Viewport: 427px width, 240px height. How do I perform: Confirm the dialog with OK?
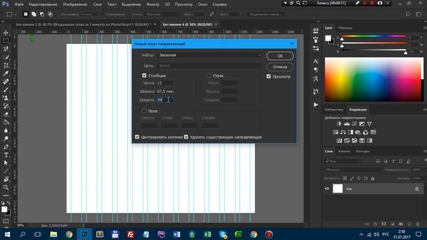tap(280, 56)
